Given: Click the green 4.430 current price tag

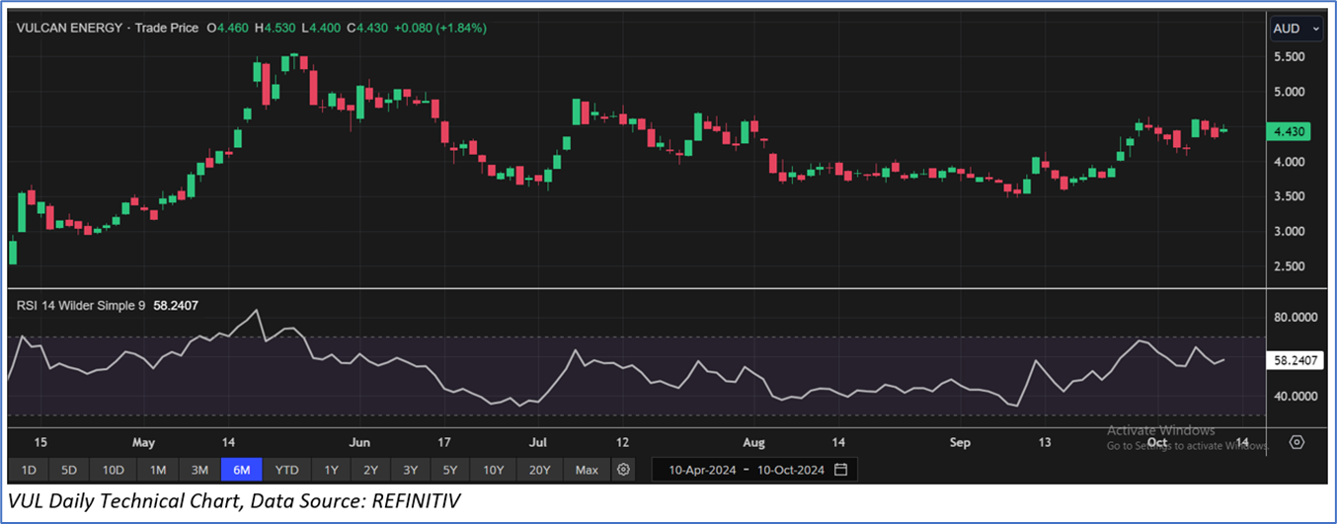Looking at the screenshot, I should tap(1291, 131).
